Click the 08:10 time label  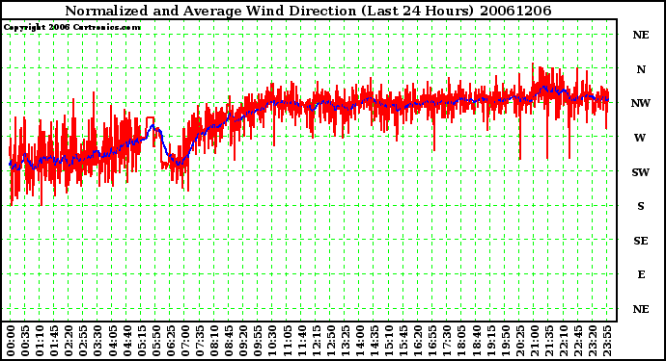tap(214, 341)
